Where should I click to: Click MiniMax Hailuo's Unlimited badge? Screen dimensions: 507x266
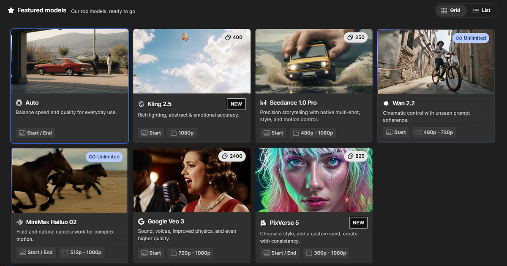click(x=104, y=157)
